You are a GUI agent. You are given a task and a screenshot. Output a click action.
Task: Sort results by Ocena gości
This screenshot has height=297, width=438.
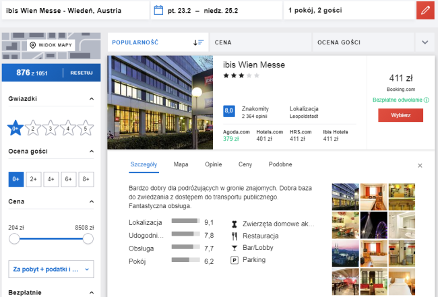[363, 42]
